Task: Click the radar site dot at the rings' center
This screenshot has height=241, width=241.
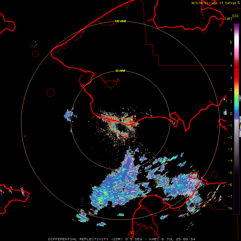Action: coord(121,120)
